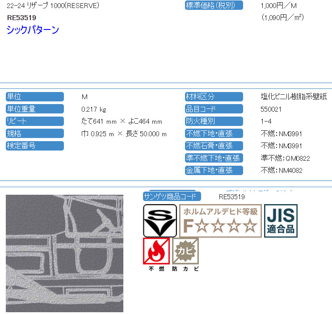
Task: Click the 準不燃下地・直張 label
Action: click(214, 158)
